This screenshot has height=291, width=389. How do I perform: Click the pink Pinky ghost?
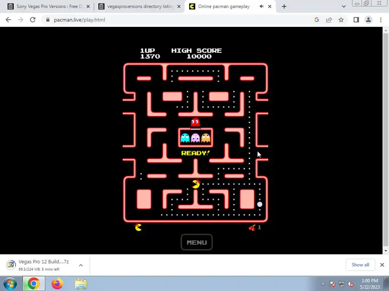[x=195, y=138]
